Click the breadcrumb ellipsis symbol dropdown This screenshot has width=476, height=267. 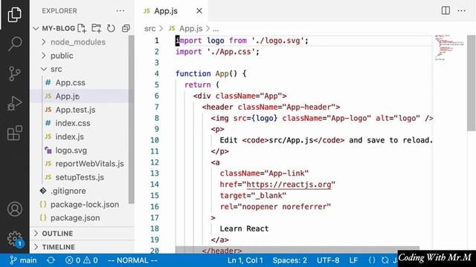(x=216, y=29)
